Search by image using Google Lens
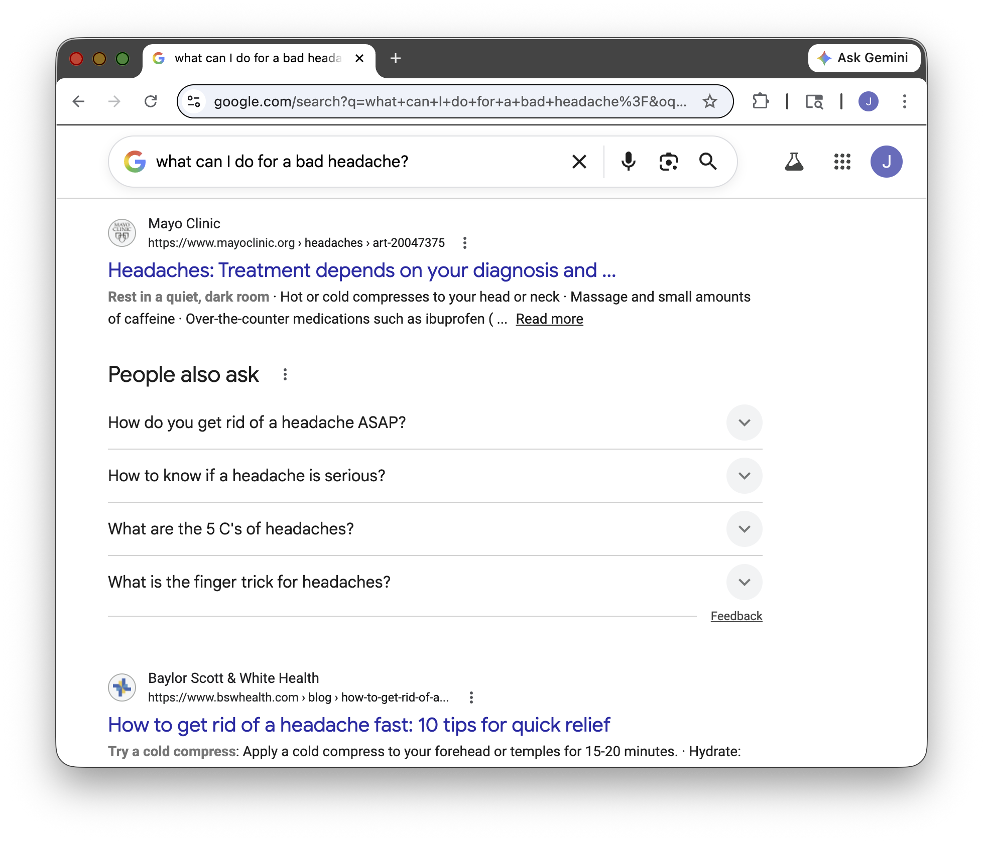 tap(668, 162)
